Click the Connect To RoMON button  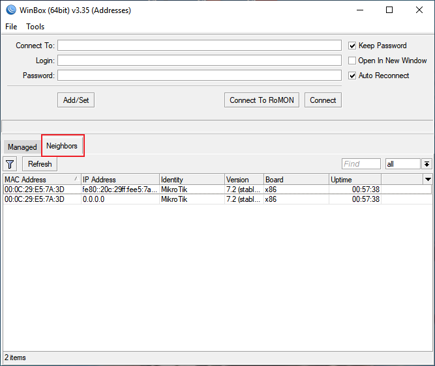(262, 100)
